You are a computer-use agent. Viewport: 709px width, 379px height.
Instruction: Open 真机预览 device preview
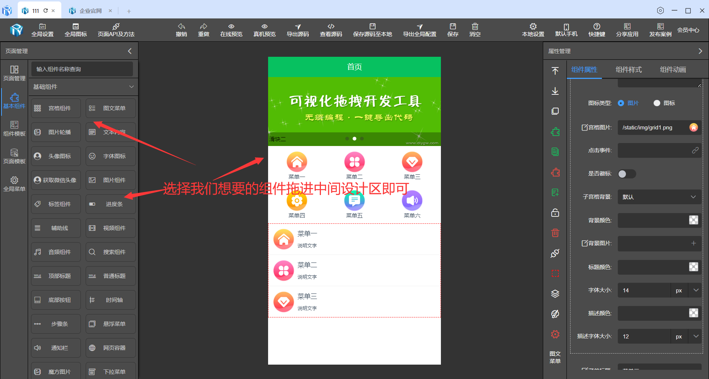(x=264, y=30)
